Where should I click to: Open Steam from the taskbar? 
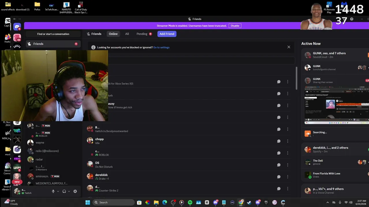(x=249, y=202)
